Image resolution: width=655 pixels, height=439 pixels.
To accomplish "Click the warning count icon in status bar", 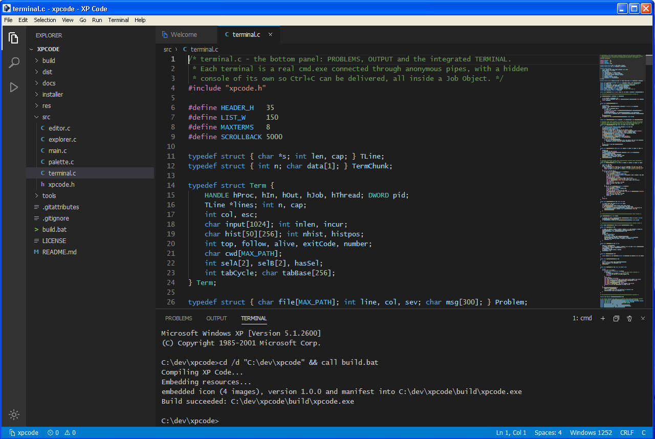I will click(67, 433).
